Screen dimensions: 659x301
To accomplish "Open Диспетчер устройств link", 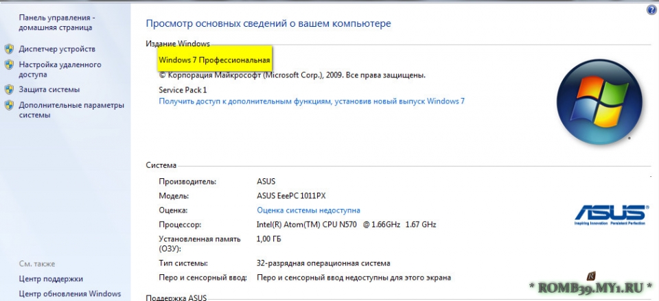I will (x=57, y=49).
